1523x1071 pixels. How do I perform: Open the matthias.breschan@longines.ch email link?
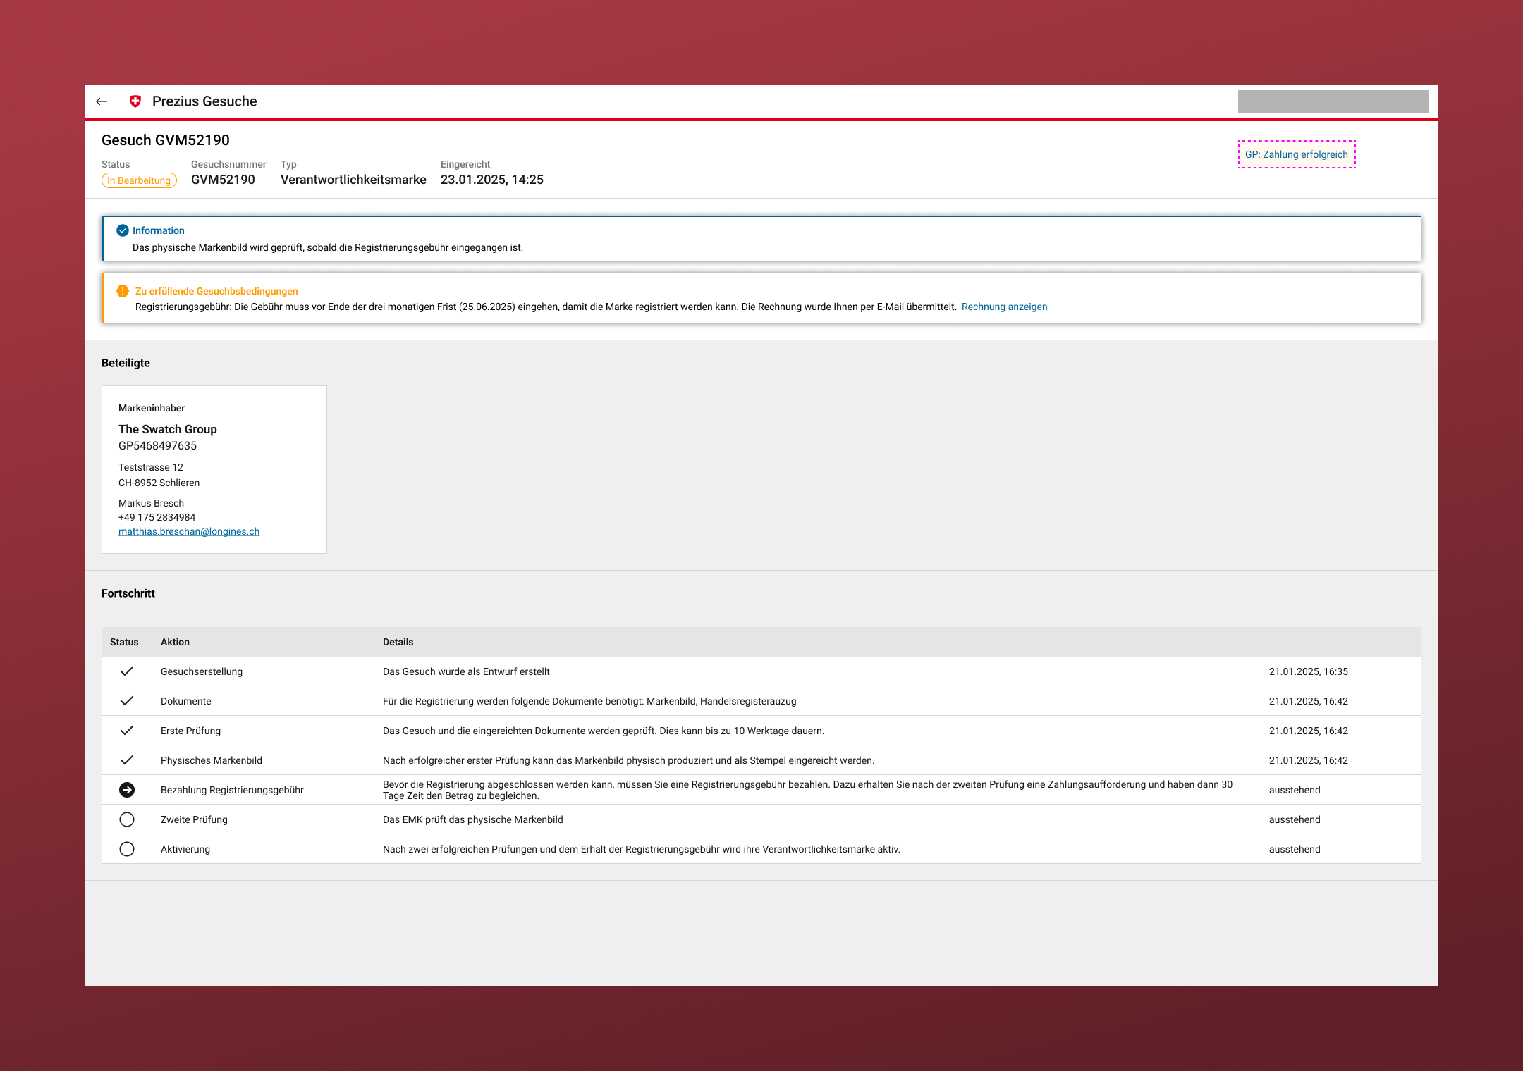(189, 531)
